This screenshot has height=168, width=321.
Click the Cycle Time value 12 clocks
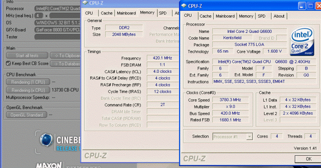163,92
